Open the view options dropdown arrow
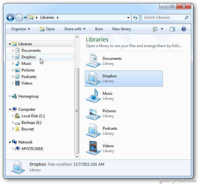 tap(162, 29)
